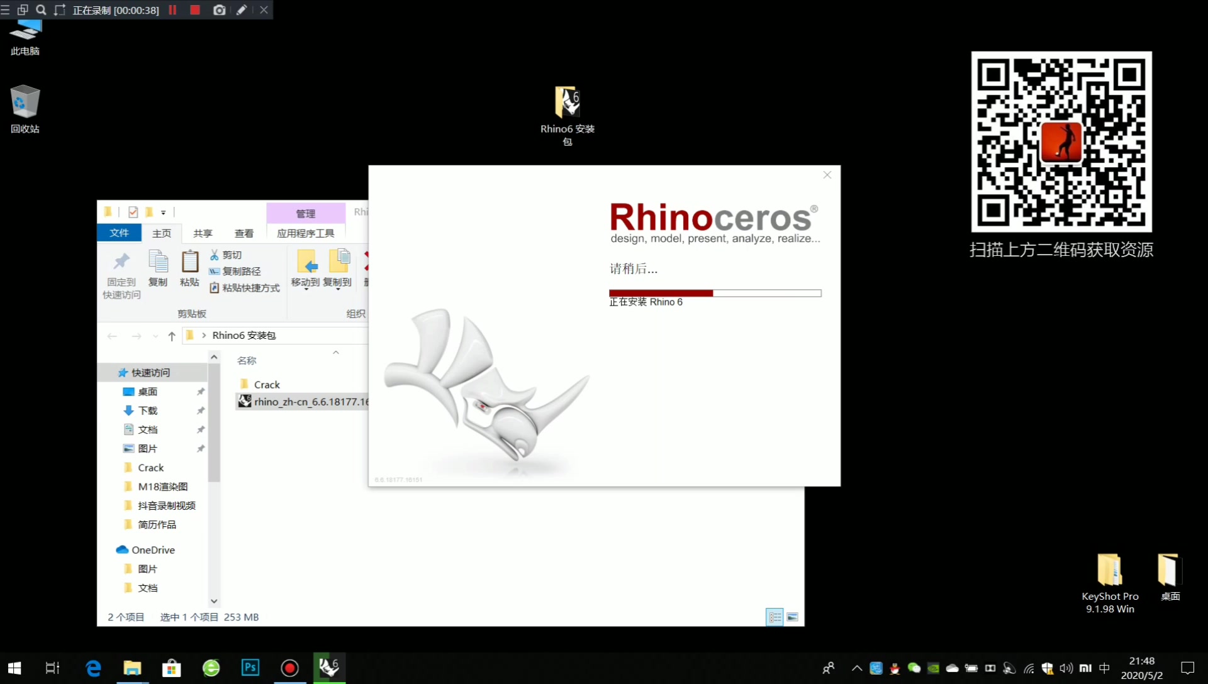Open the recorder hamburger menu
Image resolution: width=1208 pixels, height=684 pixels.
click(x=5, y=10)
